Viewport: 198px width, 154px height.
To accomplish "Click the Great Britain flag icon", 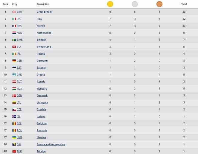I will tap(14, 12).
